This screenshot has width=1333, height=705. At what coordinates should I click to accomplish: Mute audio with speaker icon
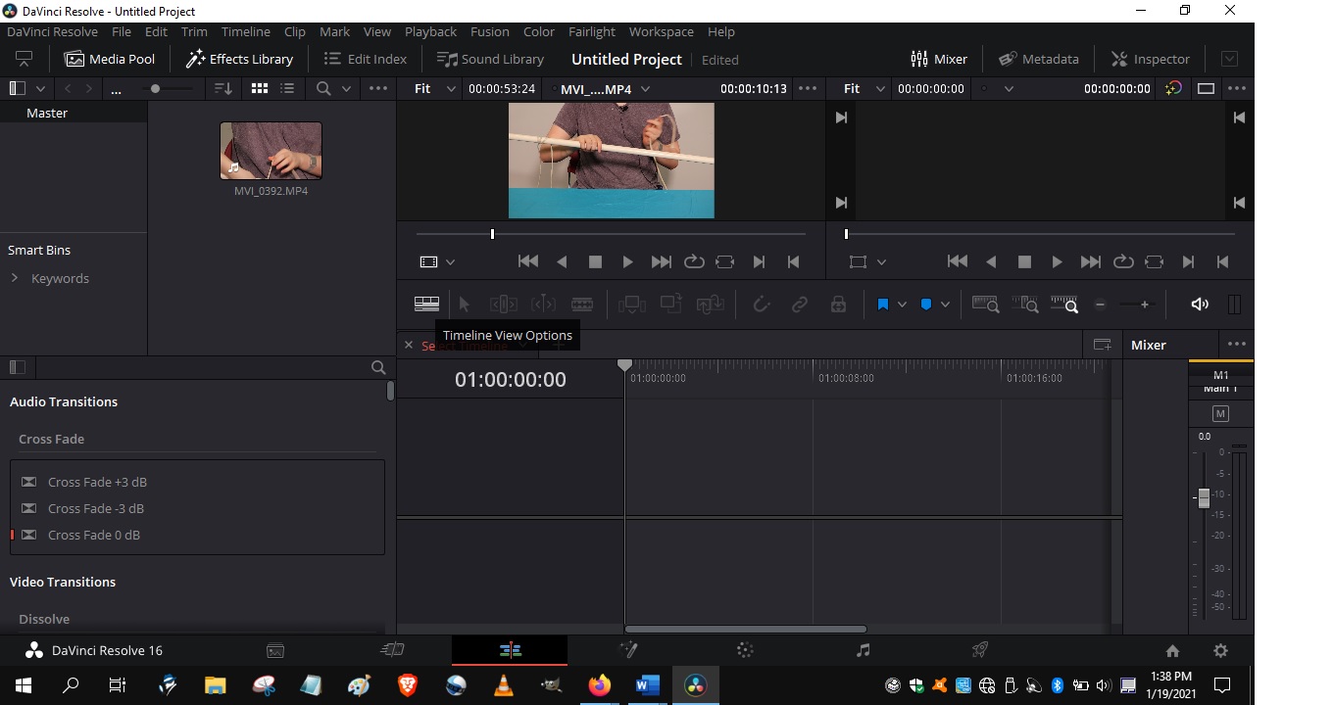click(x=1200, y=305)
